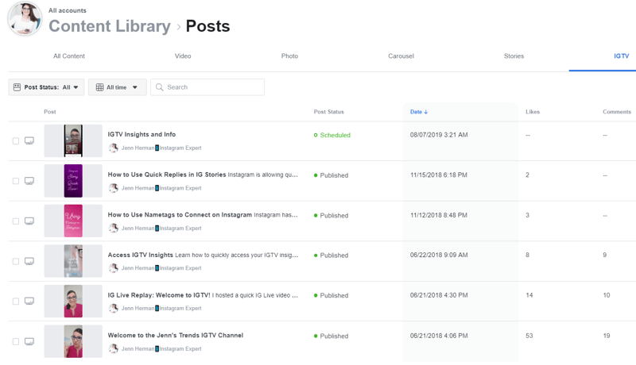
Task: Check the 'Welcome to the Jenn's Trends' checkbox
Action: [x=16, y=341]
